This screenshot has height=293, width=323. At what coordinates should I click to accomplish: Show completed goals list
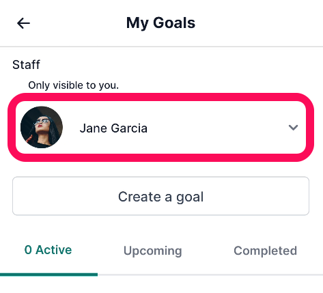pos(266,251)
